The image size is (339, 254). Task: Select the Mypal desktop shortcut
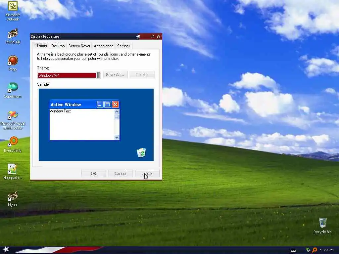pyautogui.click(x=13, y=199)
